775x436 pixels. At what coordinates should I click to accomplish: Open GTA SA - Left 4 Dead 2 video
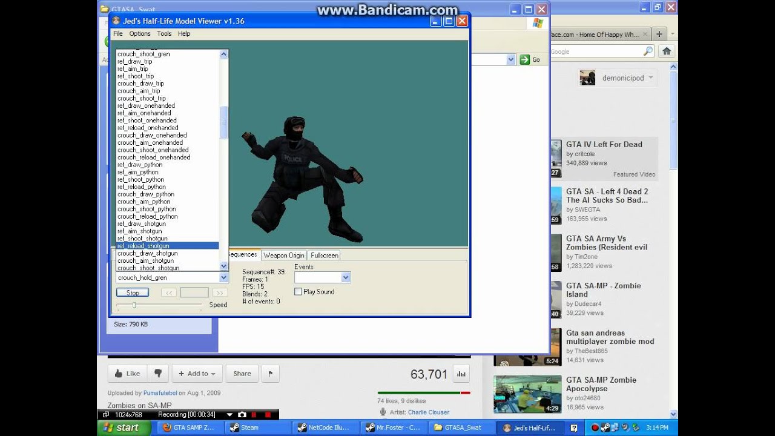click(x=607, y=196)
